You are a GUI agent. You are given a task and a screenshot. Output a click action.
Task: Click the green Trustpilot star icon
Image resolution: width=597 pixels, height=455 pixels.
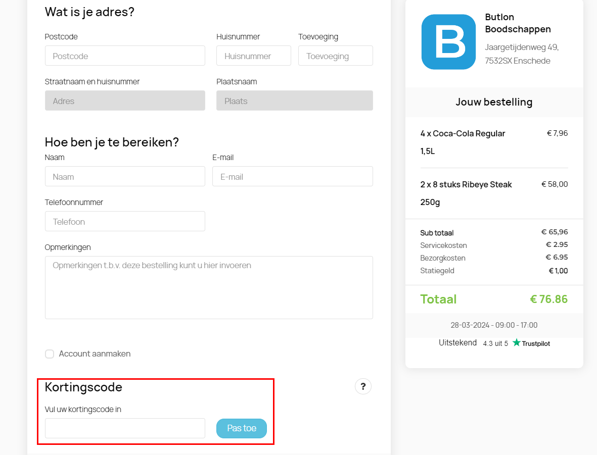point(516,342)
